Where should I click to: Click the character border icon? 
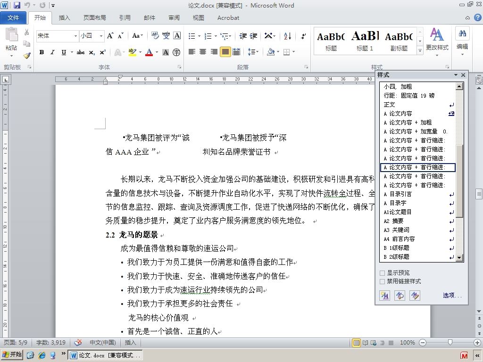click(x=177, y=36)
